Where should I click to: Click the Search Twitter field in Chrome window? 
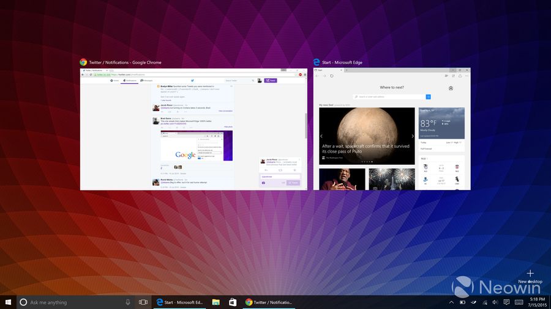pyautogui.click(x=239, y=81)
